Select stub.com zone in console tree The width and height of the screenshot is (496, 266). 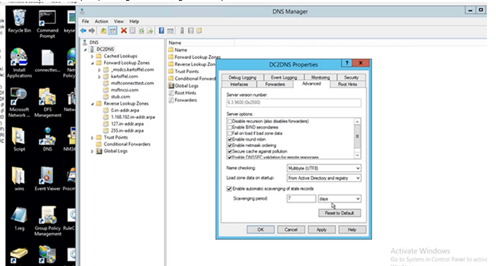(120, 96)
